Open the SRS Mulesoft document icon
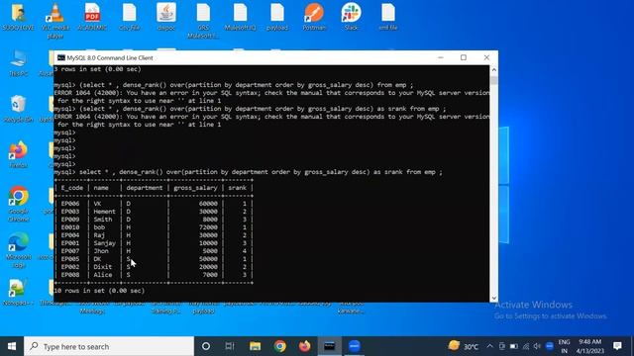 [x=203, y=20]
